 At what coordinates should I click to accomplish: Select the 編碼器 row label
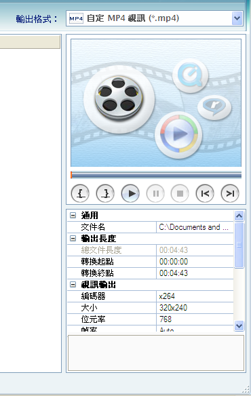(x=93, y=296)
